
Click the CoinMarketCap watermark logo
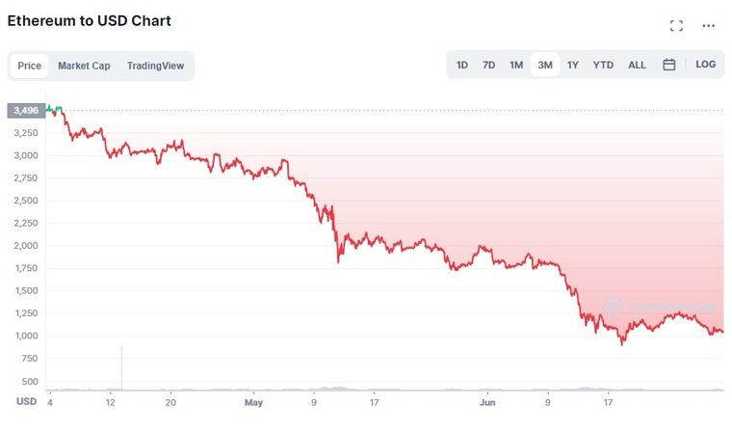point(660,307)
